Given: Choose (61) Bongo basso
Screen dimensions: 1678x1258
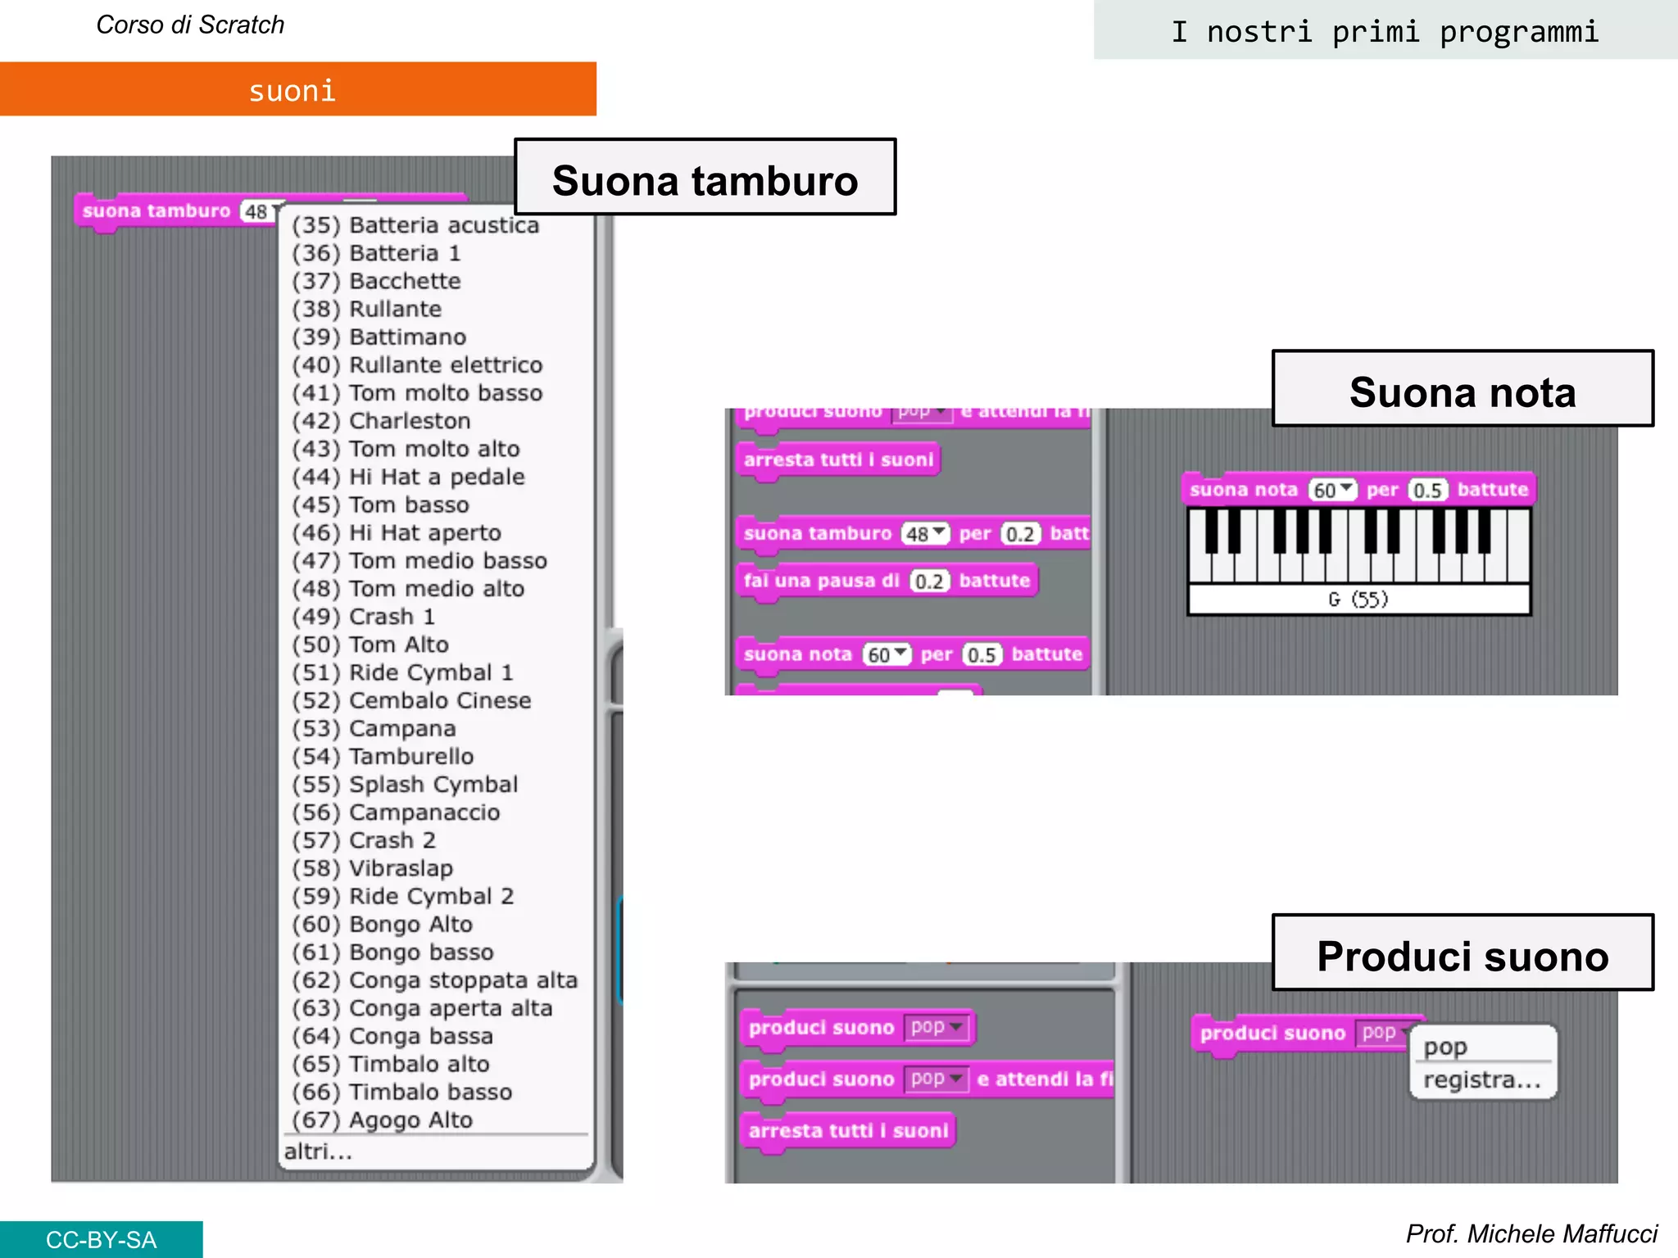Looking at the screenshot, I should coord(392,952).
